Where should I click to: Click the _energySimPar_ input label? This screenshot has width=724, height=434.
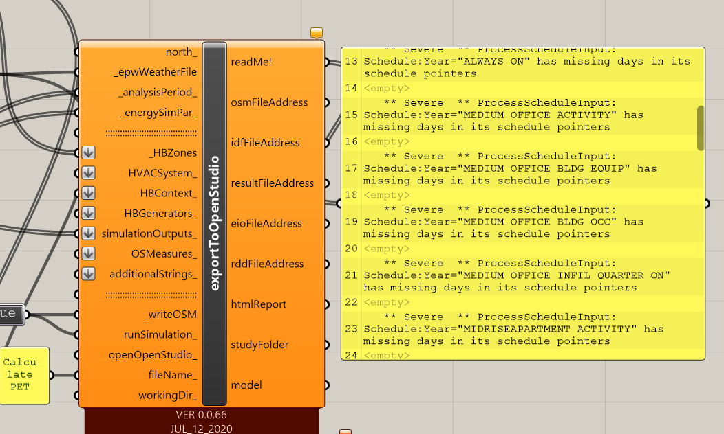click(158, 113)
